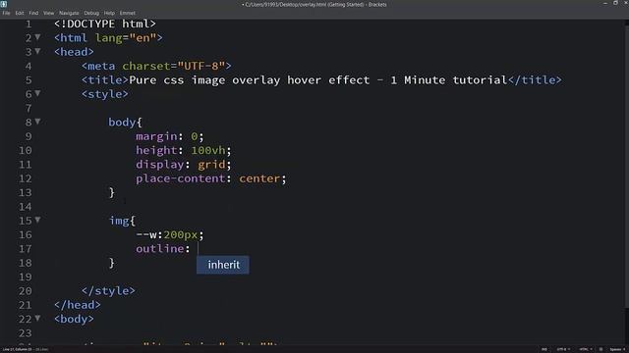Click the '<body>' tag on line 22

click(75, 319)
